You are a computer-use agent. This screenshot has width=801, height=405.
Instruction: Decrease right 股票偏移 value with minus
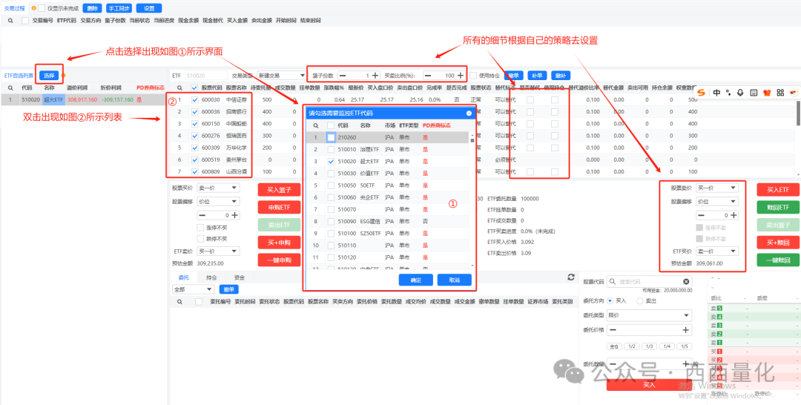click(701, 216)
